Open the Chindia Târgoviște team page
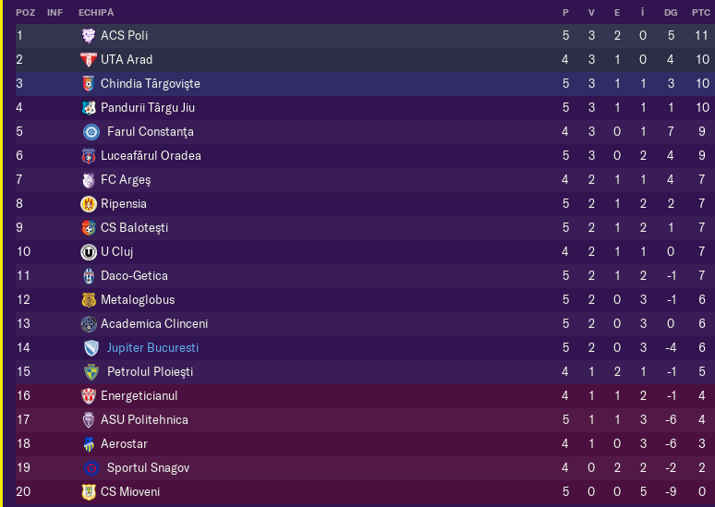This screenshot has width=715, height=507. [x=151, y=84]
